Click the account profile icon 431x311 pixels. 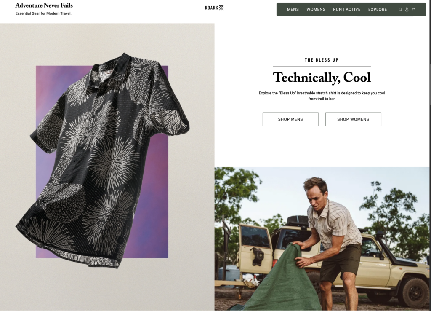(407, 9)
